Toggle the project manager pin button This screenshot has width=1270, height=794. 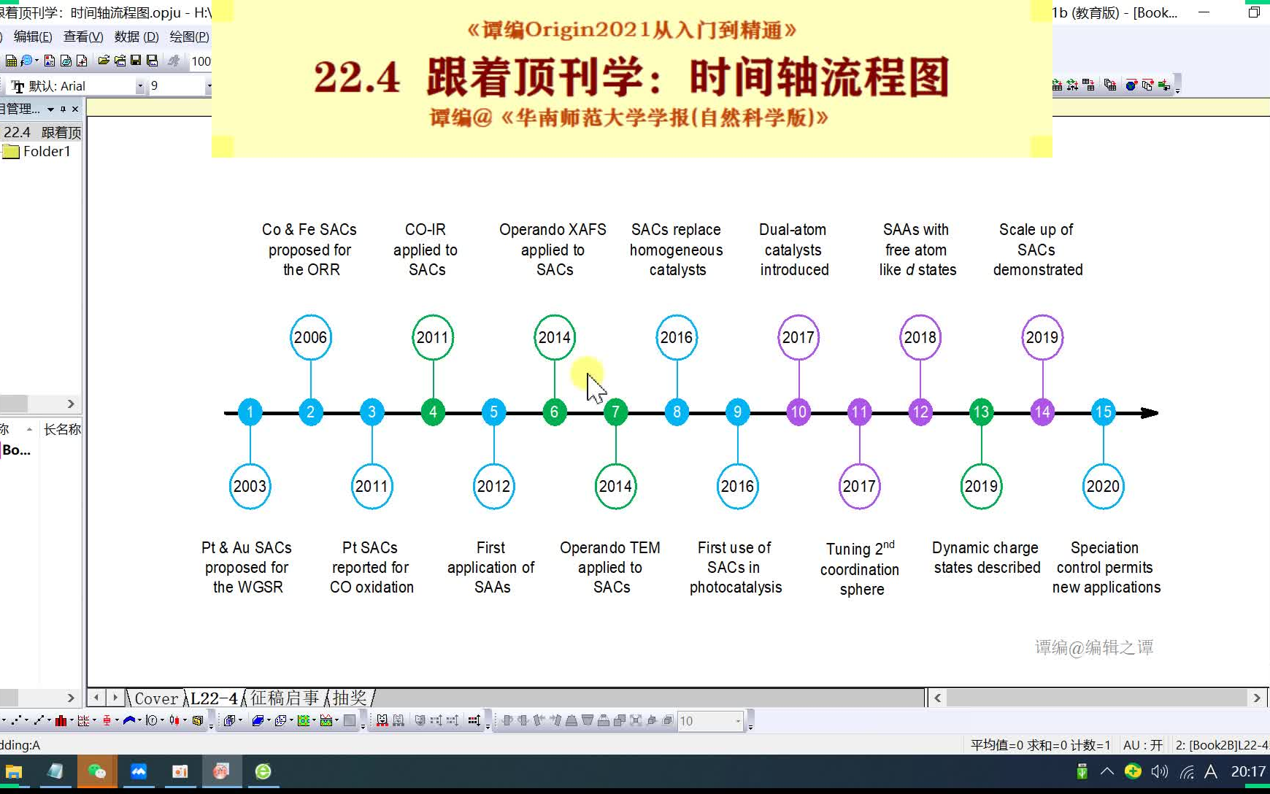click(x=64, y=109)
